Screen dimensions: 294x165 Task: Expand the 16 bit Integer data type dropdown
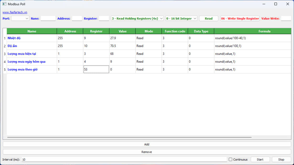point(181,19)
